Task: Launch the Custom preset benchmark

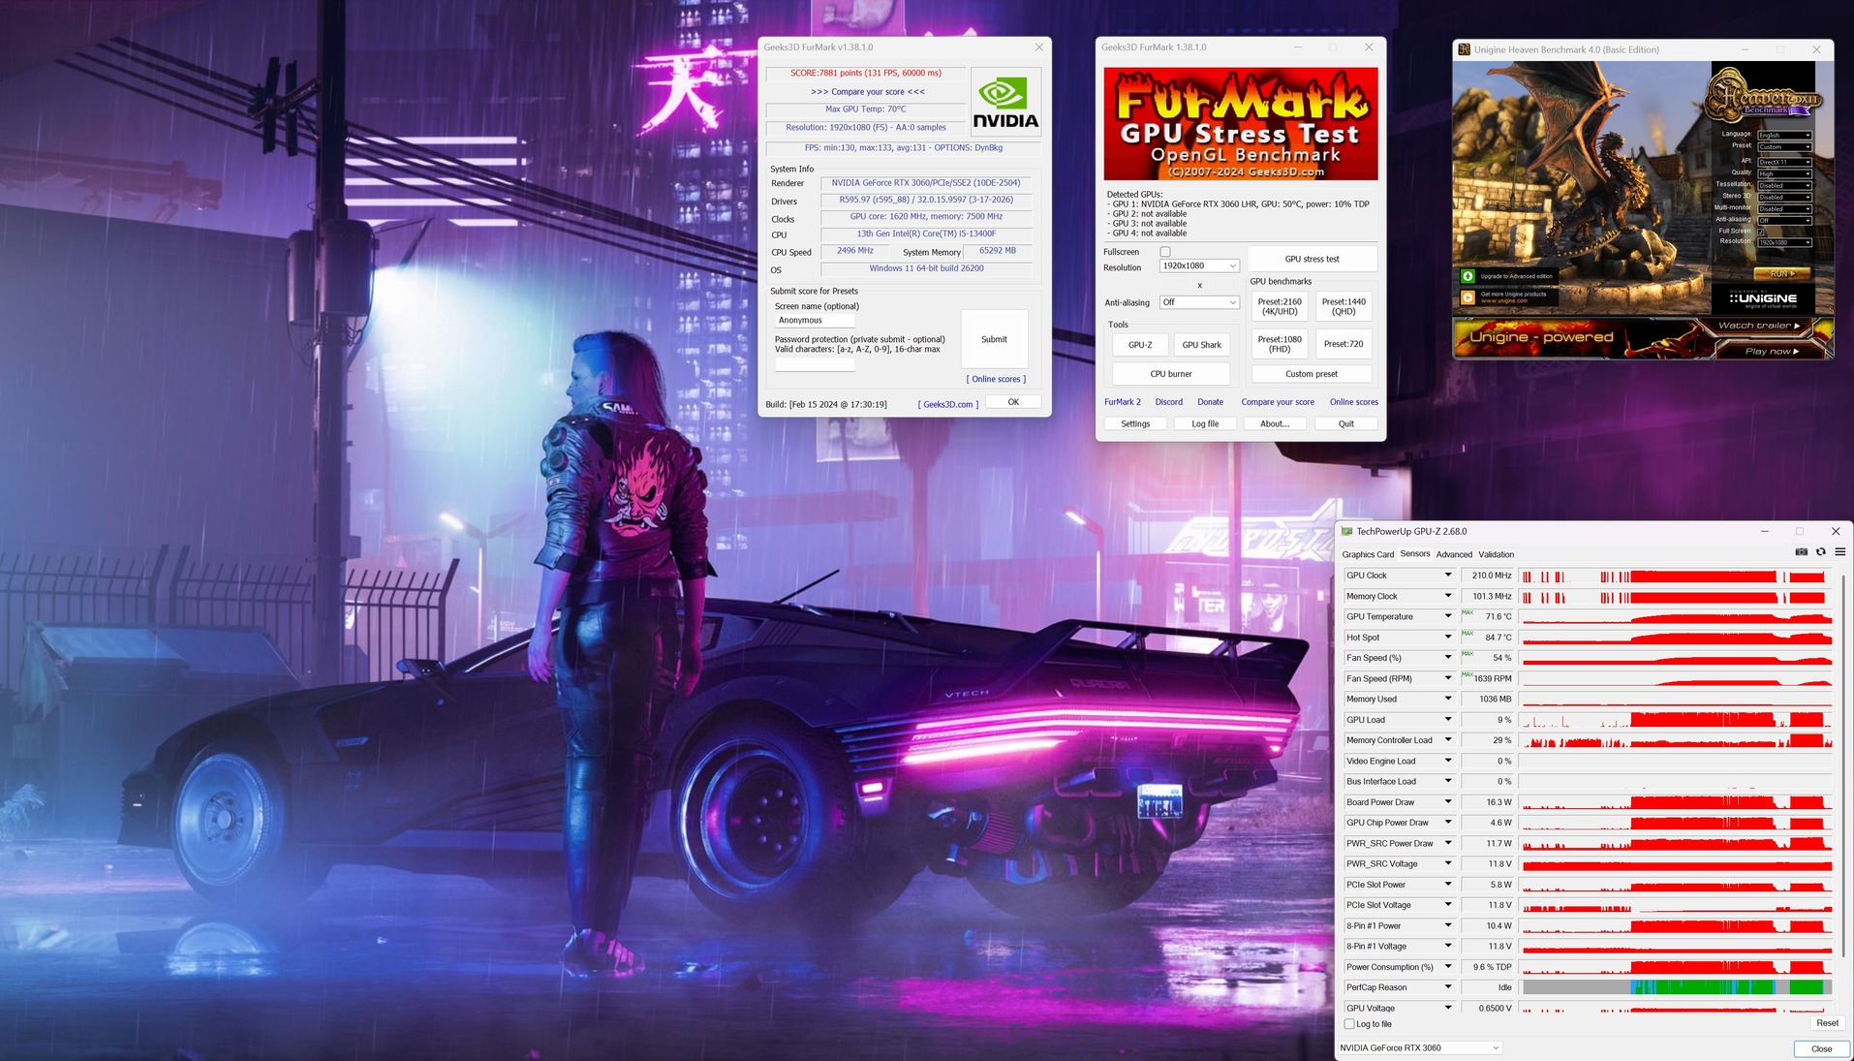Action: click(1312, 374)
